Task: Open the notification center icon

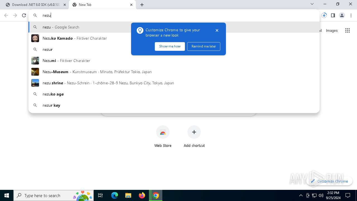Action: [x=348, y=195]
